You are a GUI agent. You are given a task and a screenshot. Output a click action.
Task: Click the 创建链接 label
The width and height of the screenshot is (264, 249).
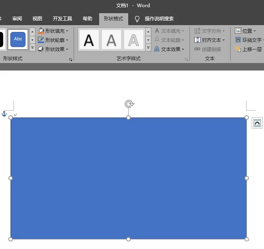(211, 49)
